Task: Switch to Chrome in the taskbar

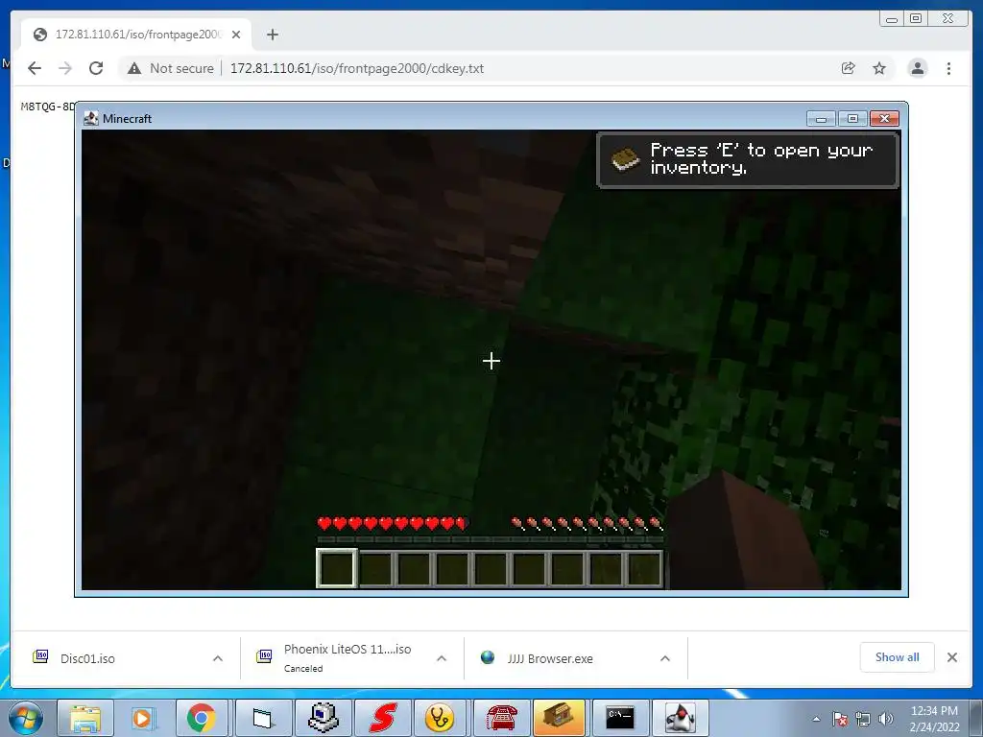Action: pyautogui.click(x=202, y=718)
